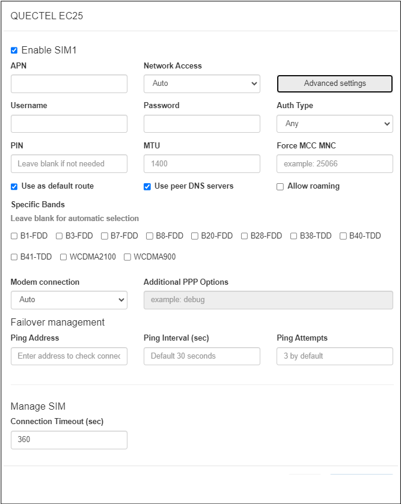The height and width of the screenshot is (504, 401).
Task: Open the Modem connection dropdown
Action: tap(69, 299)
